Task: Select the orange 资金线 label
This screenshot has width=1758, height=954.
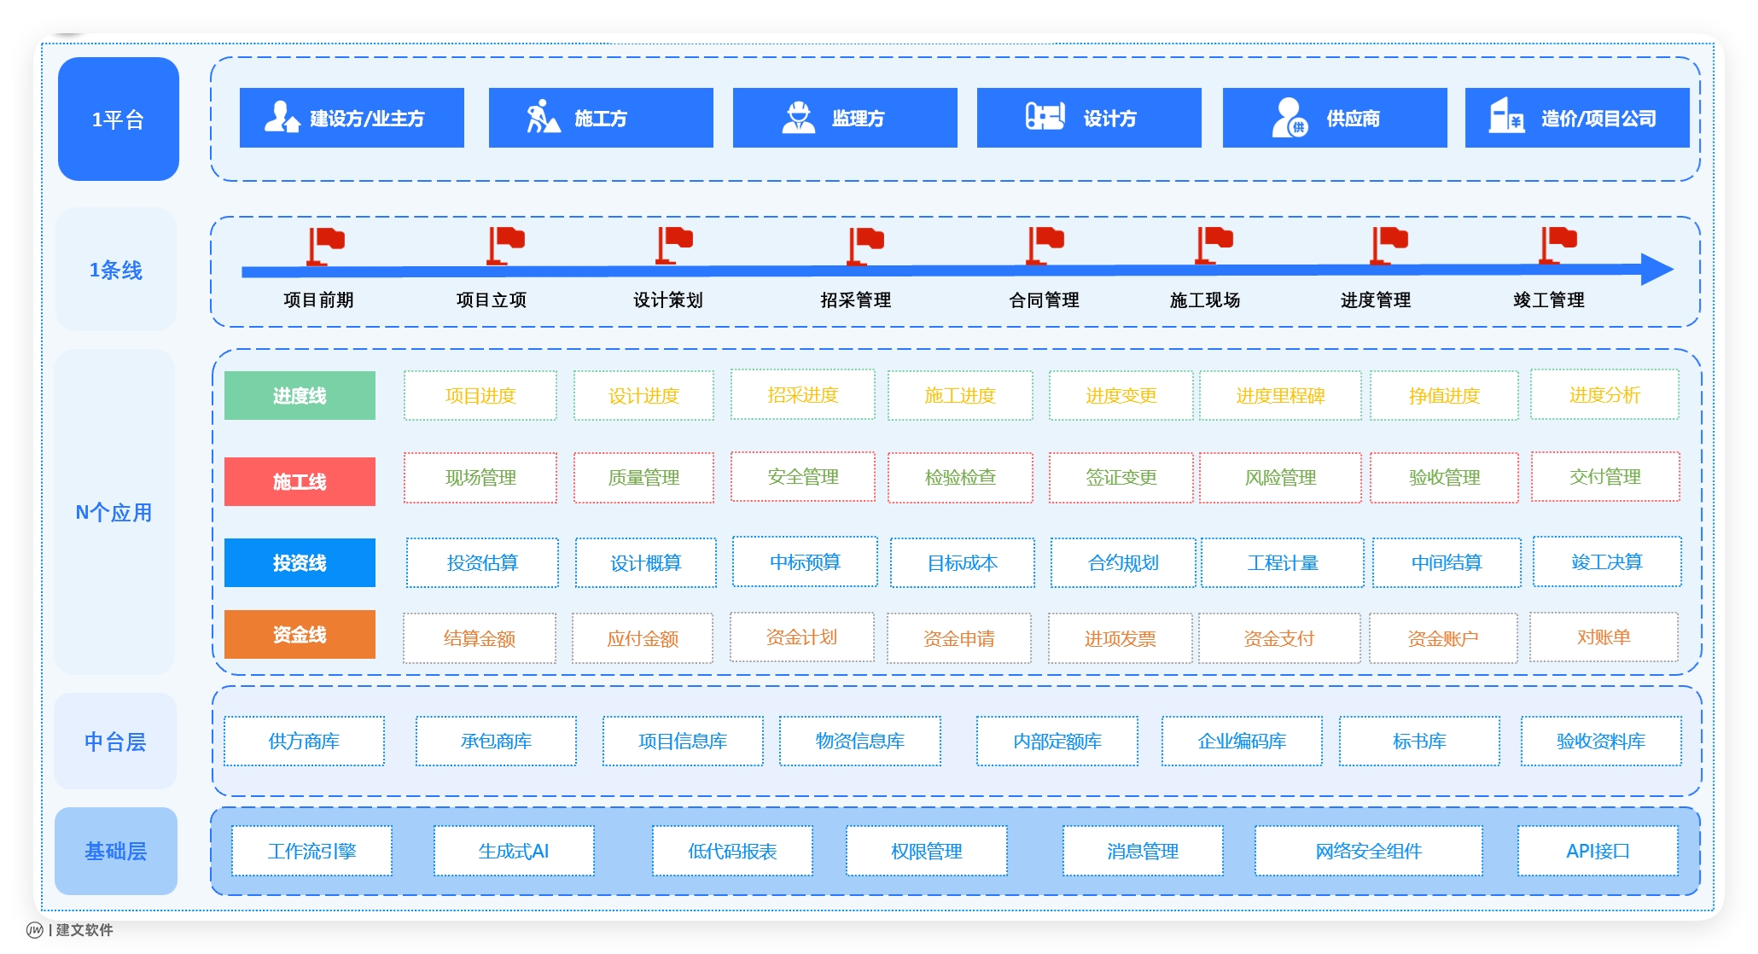Action: [x=300, y=634]
